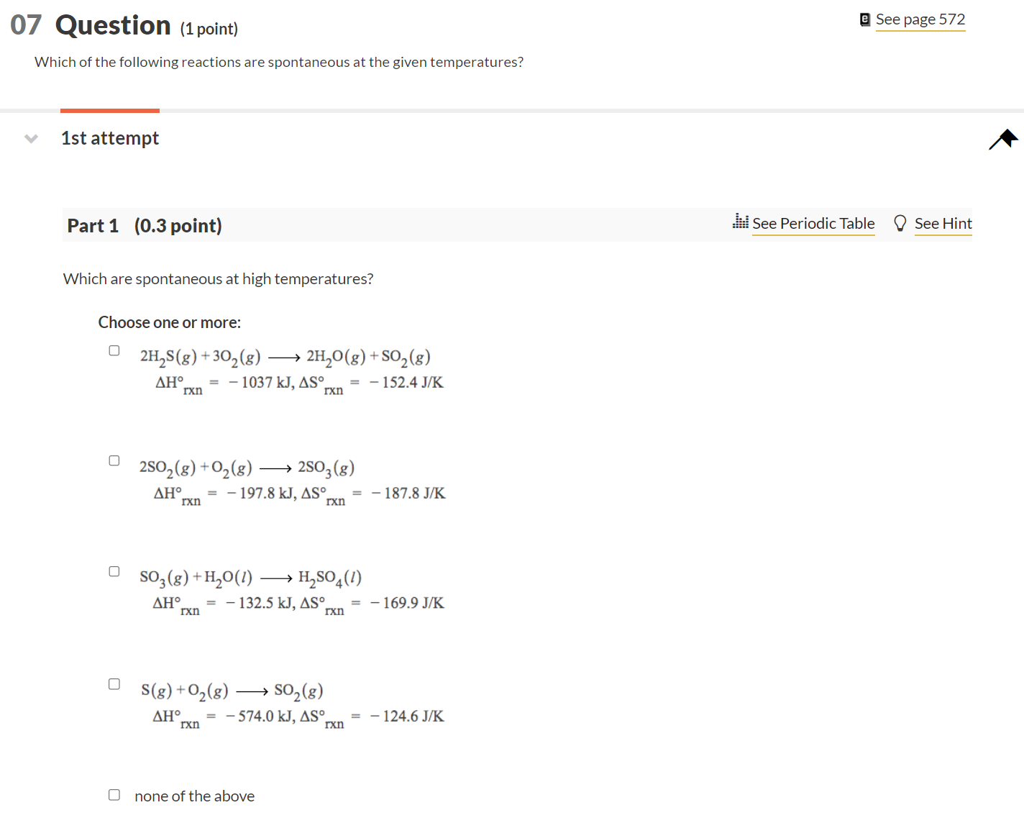
Task: Open "See Hint" for Part 1
Action: 943,224
